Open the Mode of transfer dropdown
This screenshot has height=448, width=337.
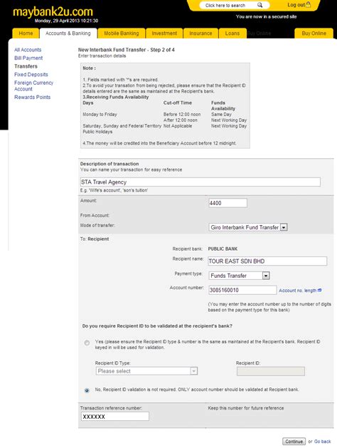247,227
